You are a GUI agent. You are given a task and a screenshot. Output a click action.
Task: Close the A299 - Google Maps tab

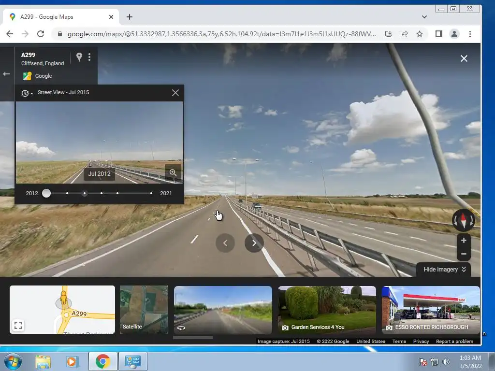[x=111, y=17]
